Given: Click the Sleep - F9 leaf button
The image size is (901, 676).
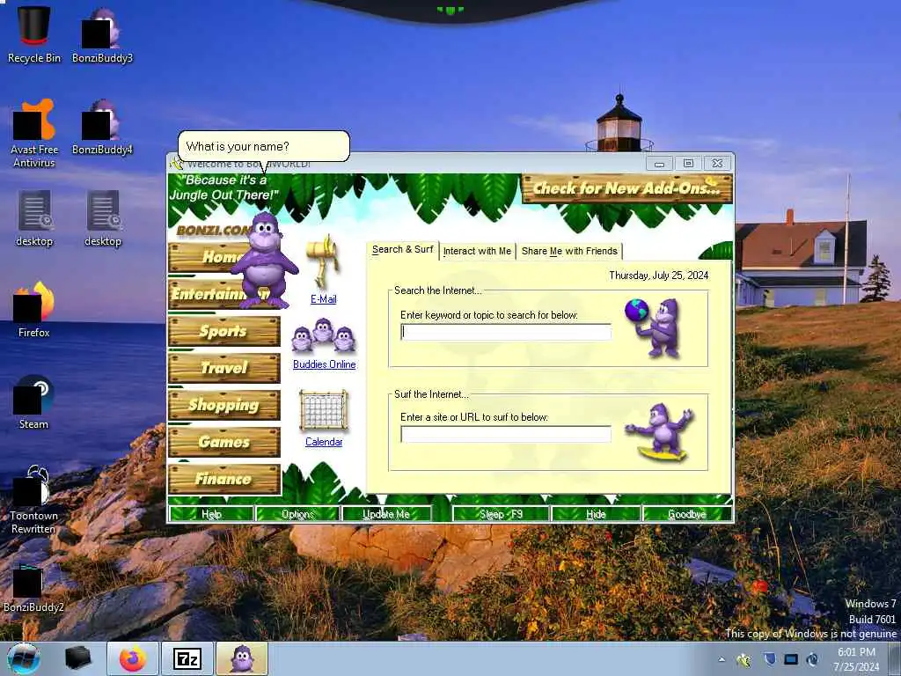Looking at the screenshot, I should [x=501, y=514].
